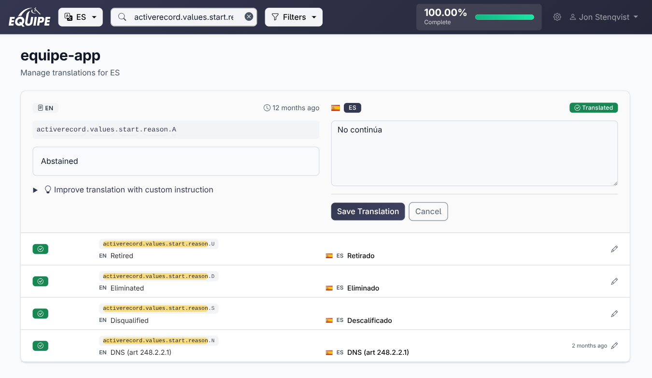Image resolution: width=652 pixels, height=378 pixels.
Task: Click the dark ES badge in the editor header
Action: (353, 108)
